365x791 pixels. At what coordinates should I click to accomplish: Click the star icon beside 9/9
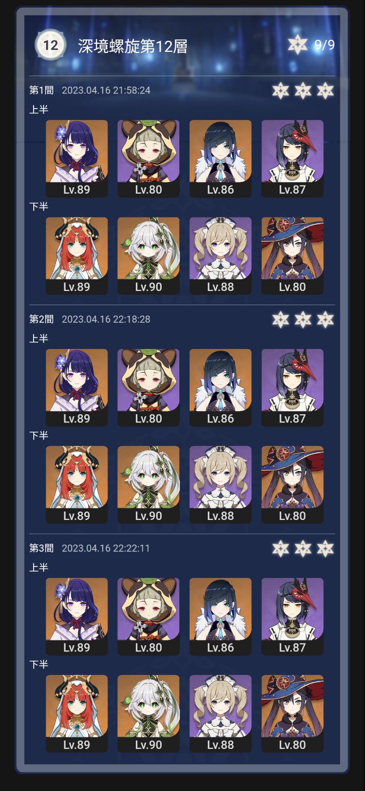tap(297, 45)
